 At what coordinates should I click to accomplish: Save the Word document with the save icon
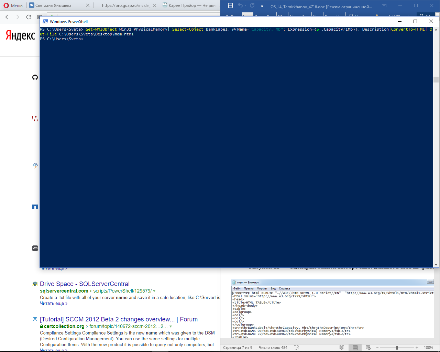[230, 5]
